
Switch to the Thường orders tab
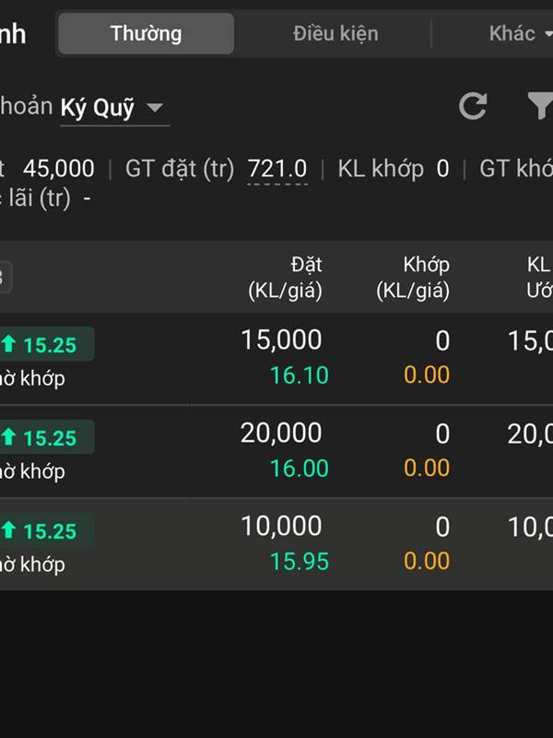tap(147, 33)
